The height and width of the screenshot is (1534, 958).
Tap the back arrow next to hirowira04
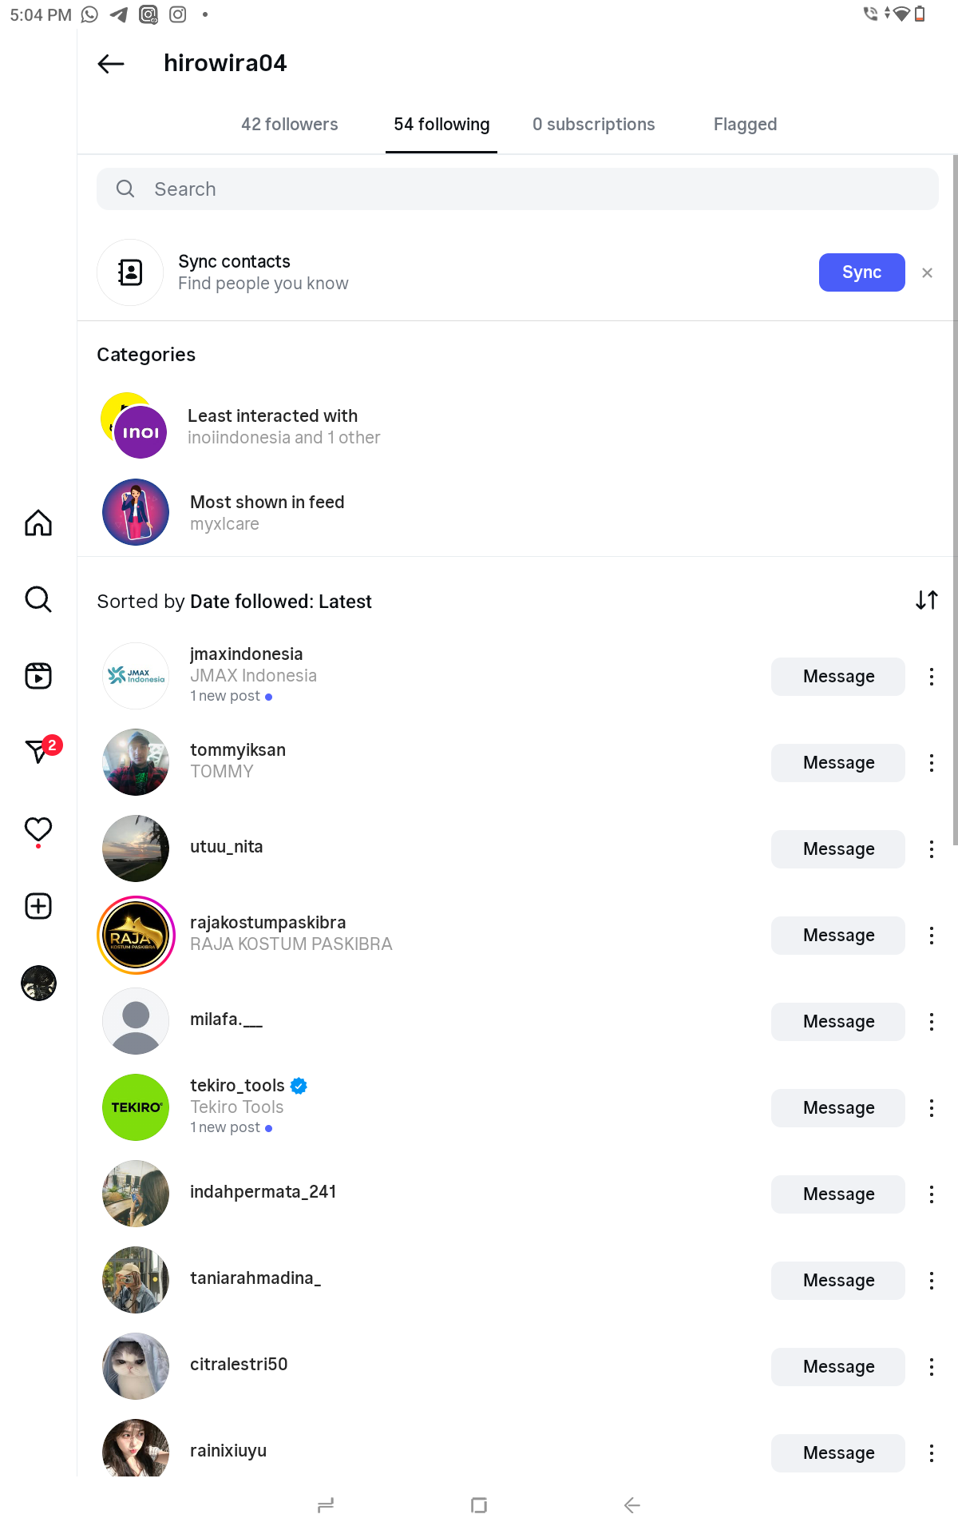(111, 64)
